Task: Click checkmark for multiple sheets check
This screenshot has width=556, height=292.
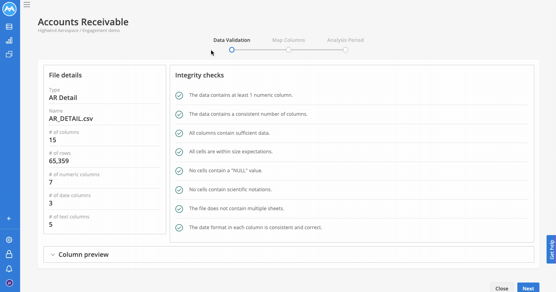Action: [x=179, y=209]
